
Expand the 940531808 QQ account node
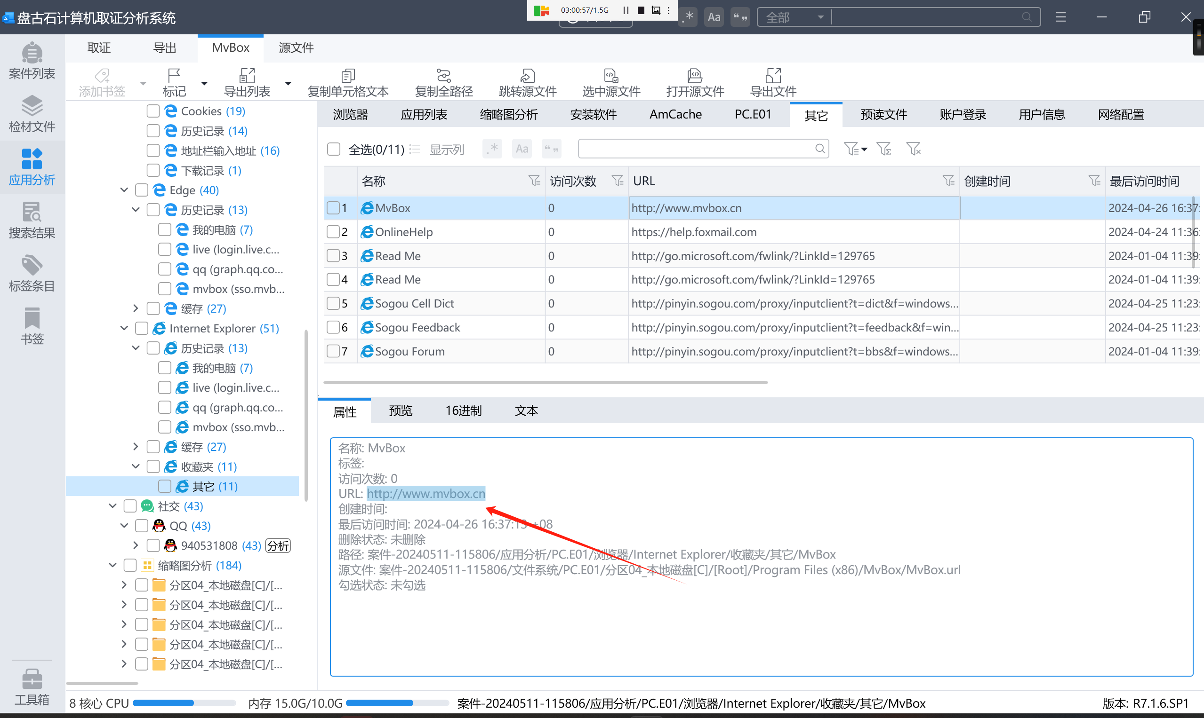tap(136, 546)
